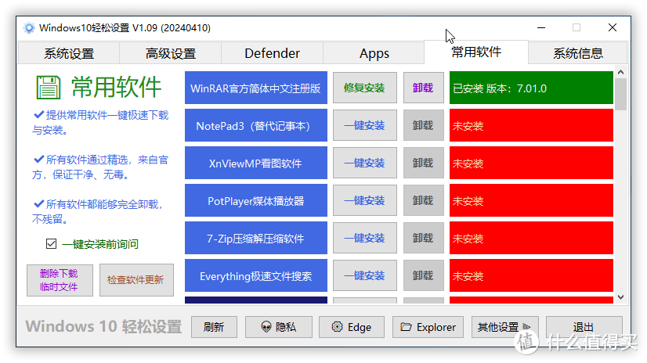
Task: Click the app gear icon in title bar
Action: point(29,28)
